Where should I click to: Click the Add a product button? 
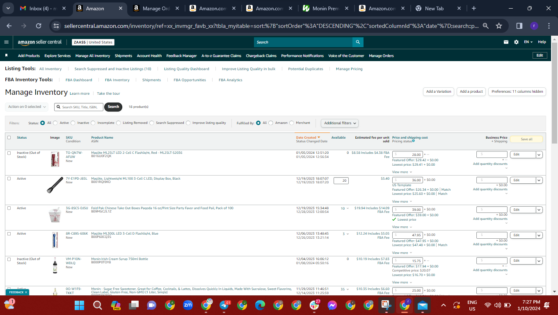pos(471,91)
